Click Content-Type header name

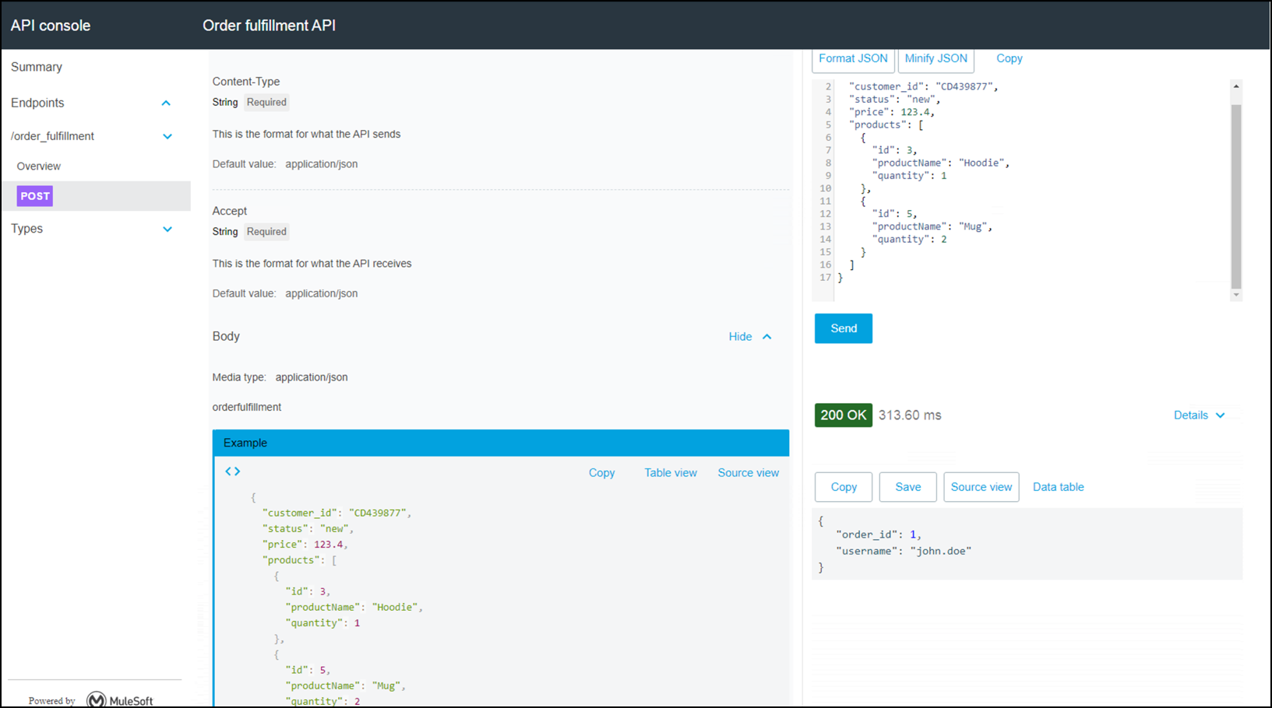pos(246,82)
